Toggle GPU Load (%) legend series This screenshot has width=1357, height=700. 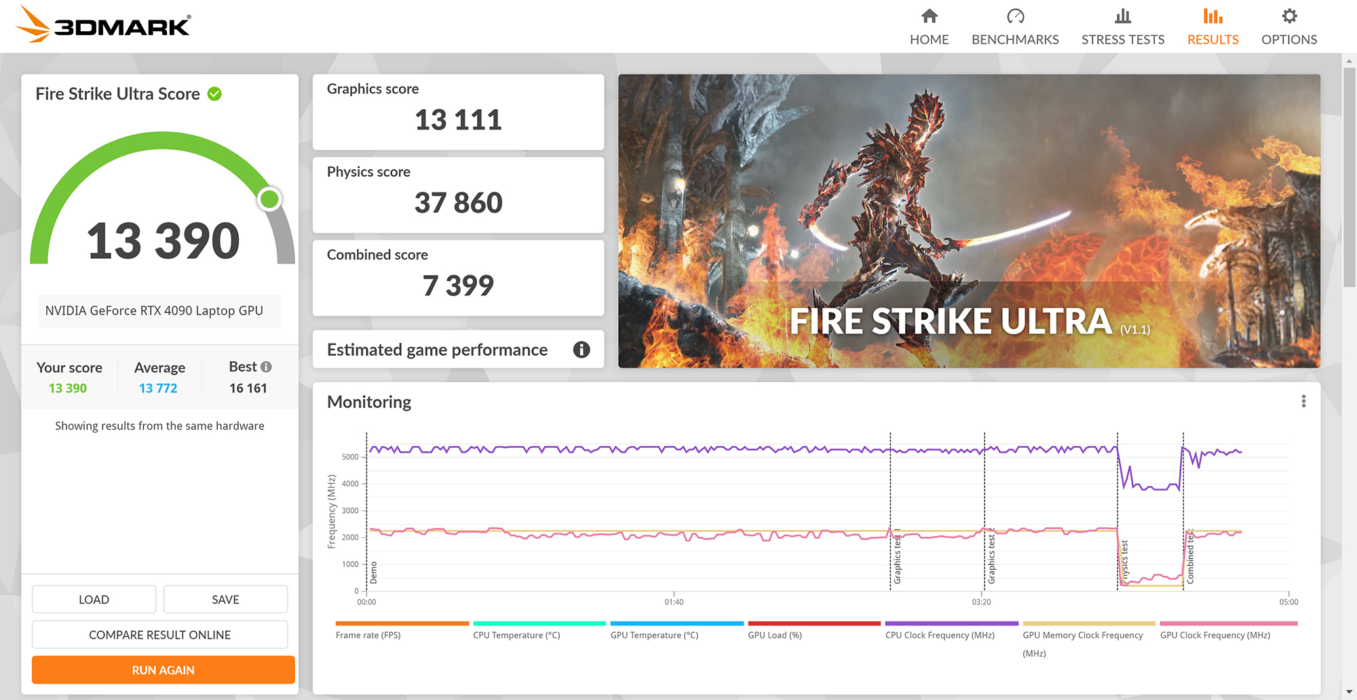tap(774, 635)
